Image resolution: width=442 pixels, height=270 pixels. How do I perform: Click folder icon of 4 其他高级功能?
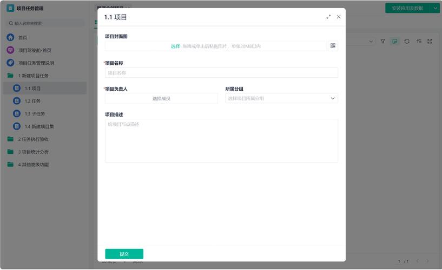(10, 164)
